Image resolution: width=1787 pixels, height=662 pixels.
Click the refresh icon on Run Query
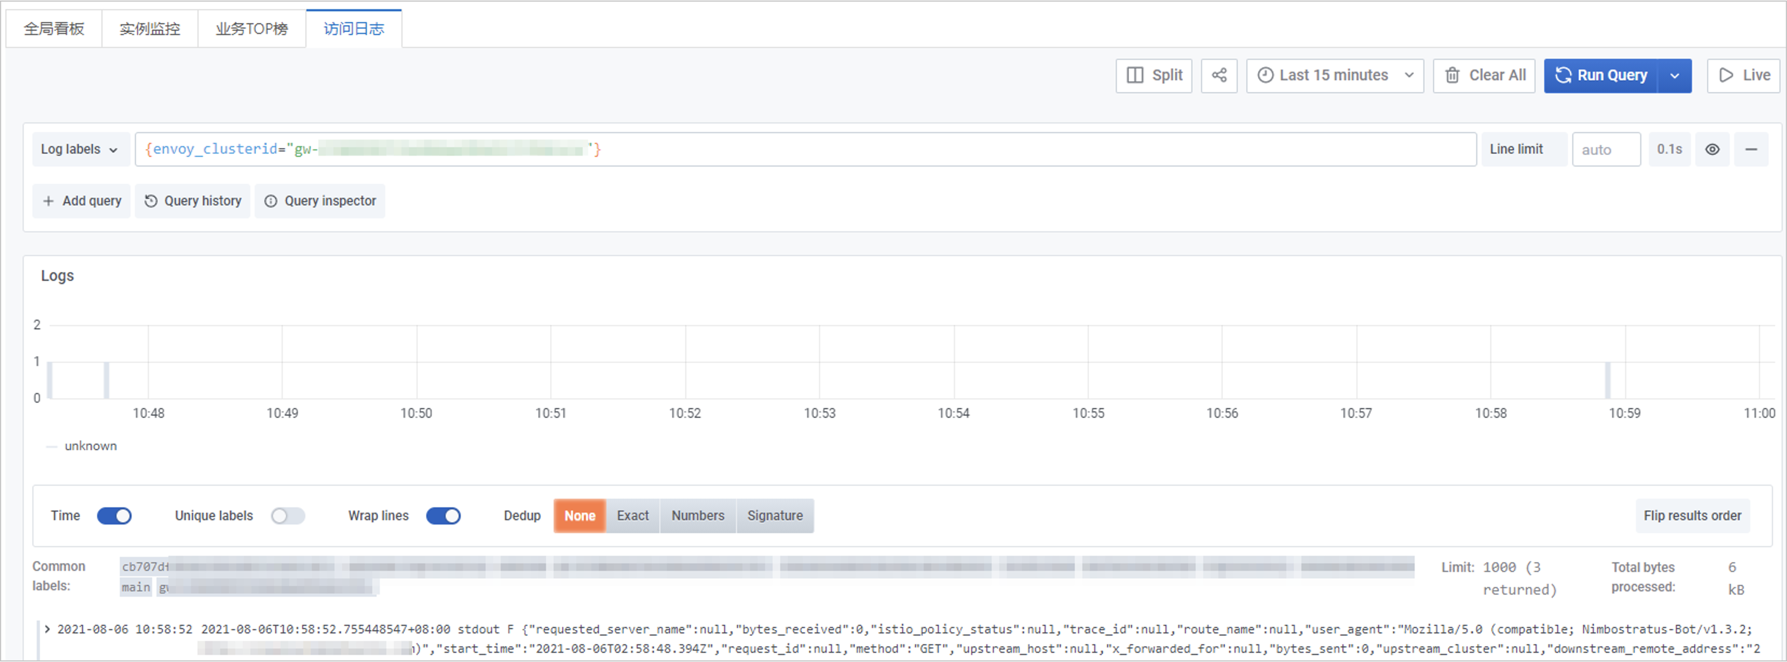(1563, 75)
